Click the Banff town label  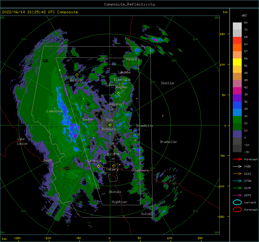[47, 160]
